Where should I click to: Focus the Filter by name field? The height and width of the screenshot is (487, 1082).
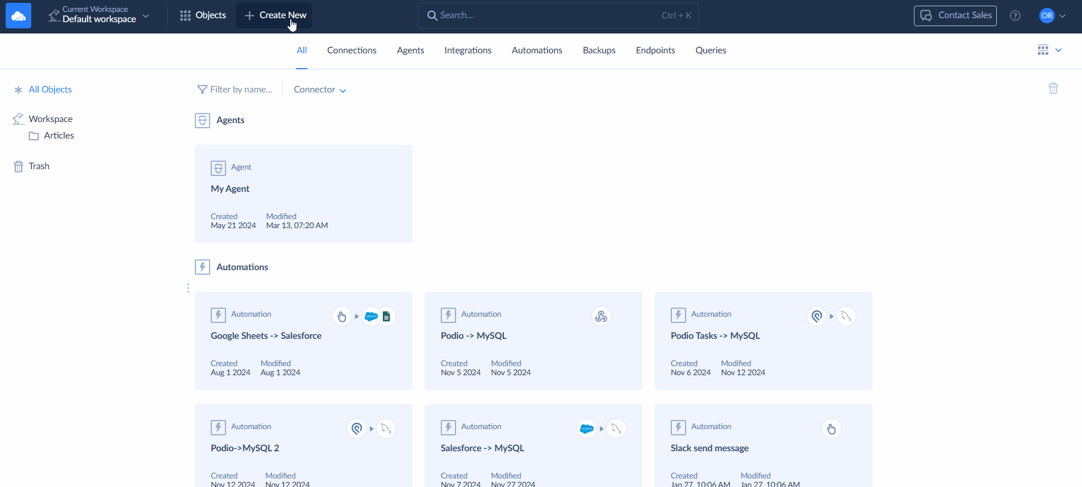click(241, 90)
